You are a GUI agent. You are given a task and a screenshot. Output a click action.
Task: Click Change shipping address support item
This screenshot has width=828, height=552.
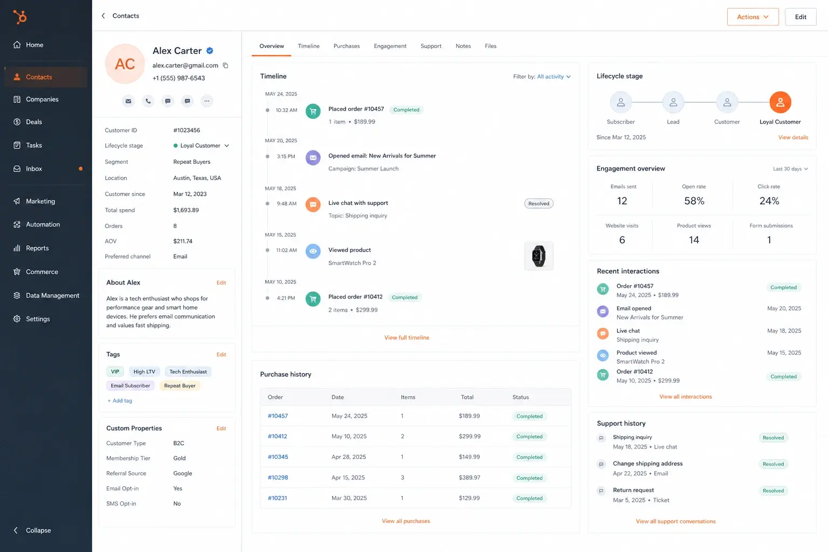[647, 464]
